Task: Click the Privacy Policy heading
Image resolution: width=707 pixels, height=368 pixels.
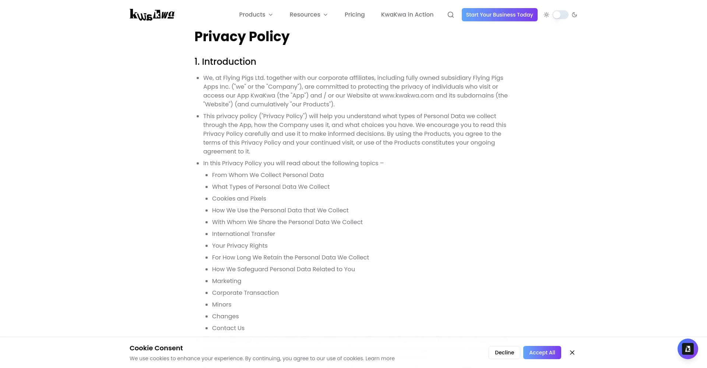Action: point(242,36)
